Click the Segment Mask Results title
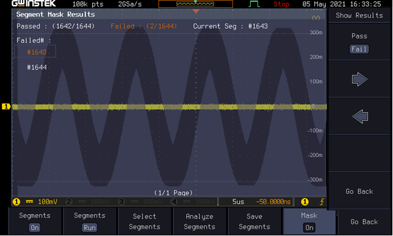Screen dimensions: 393x236 [x=56, y=14]
